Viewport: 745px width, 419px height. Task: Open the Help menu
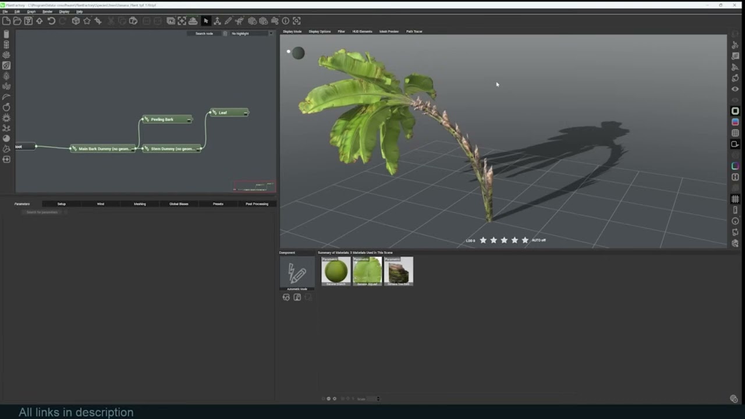(x=79, y=12)
